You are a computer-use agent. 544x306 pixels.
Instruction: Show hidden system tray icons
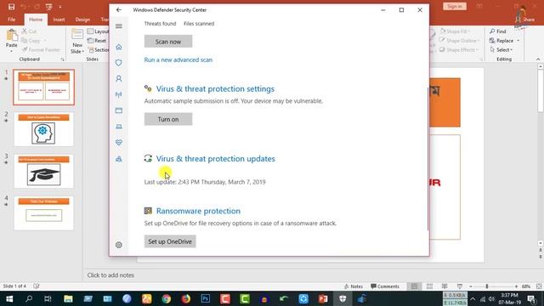click(x=473, y=298)
